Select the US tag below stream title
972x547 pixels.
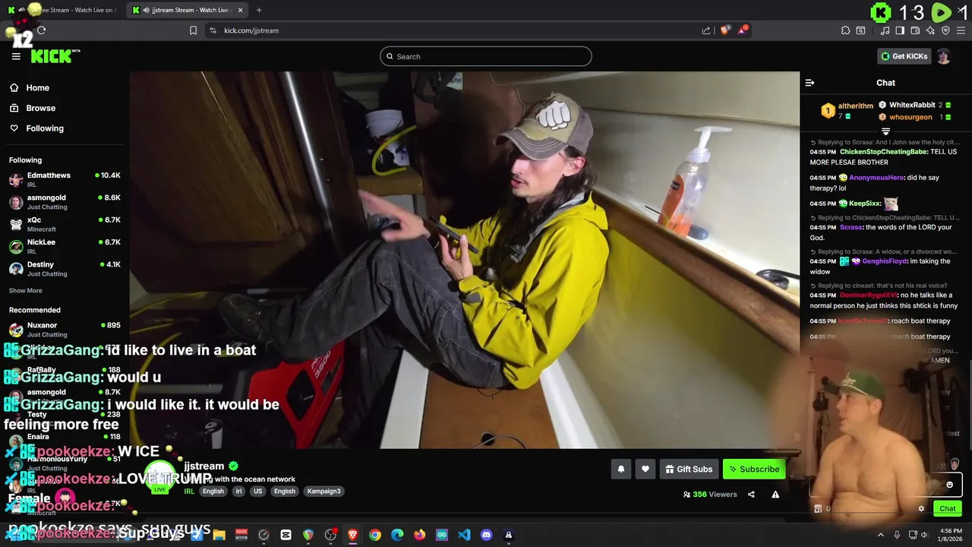click(257, 491)
